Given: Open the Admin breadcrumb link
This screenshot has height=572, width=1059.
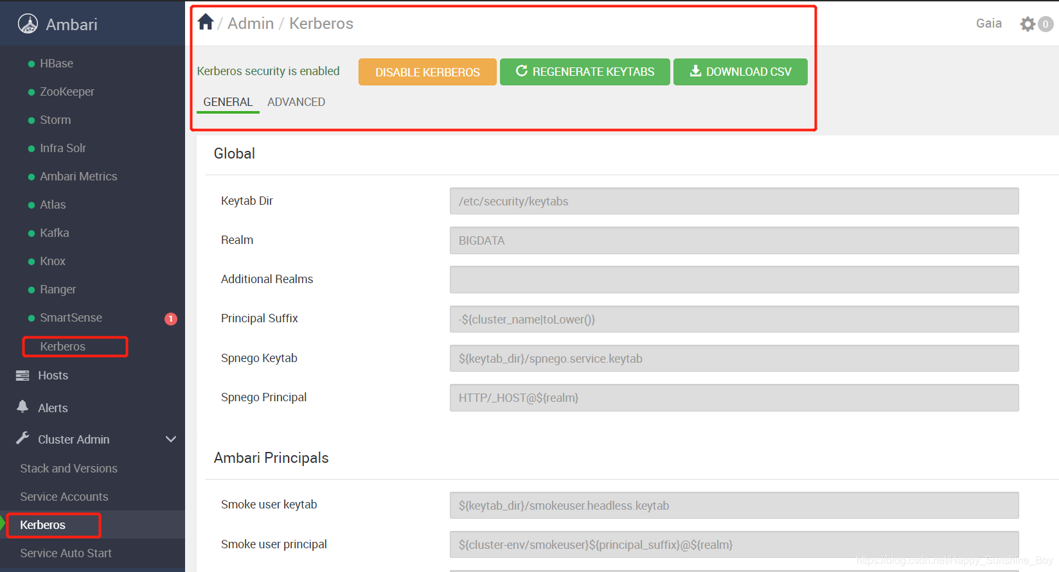Looking at the screenshot, I should point(251,24).
